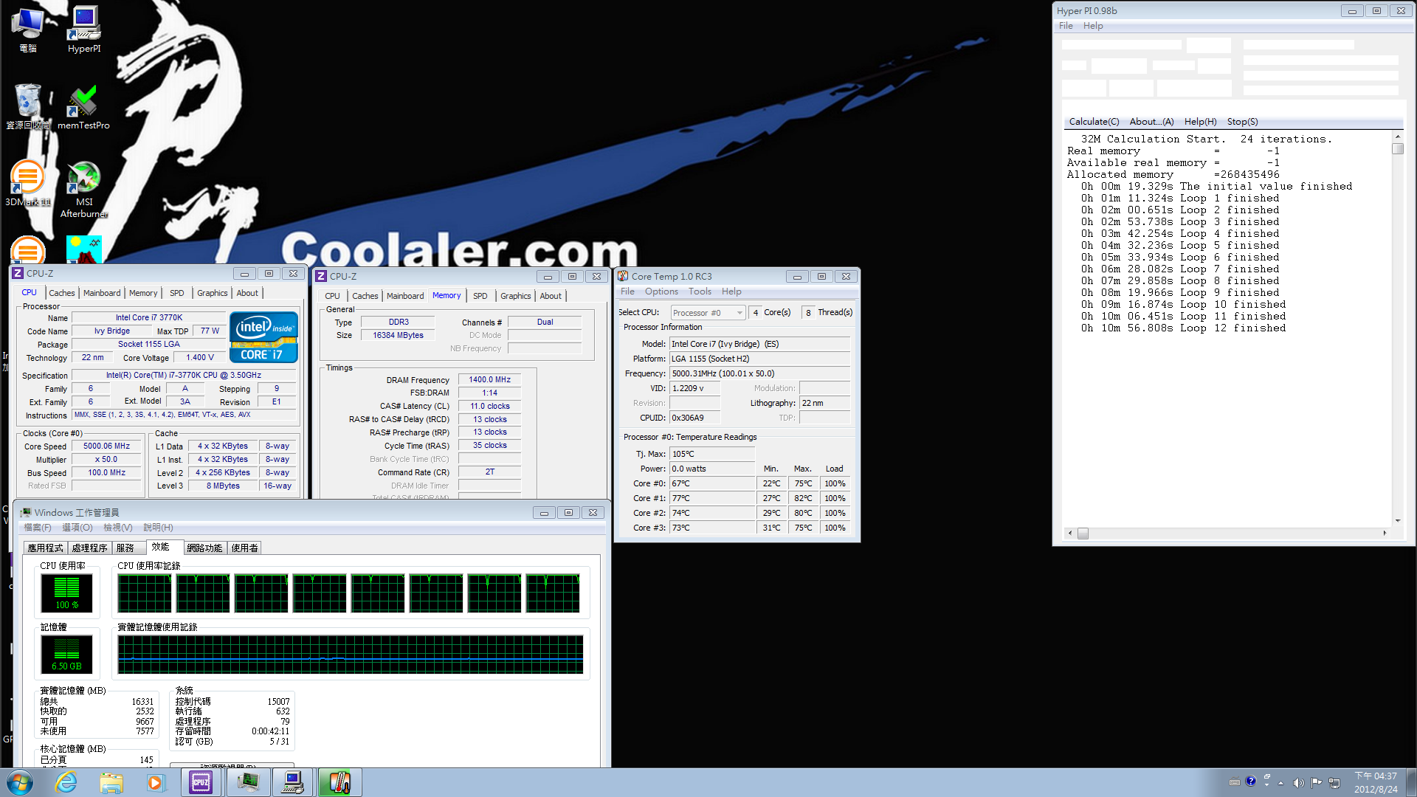This screenshot has width=1417, height=797.
Task: Open the Options menu in Core Temp
Action: (661, 291)
